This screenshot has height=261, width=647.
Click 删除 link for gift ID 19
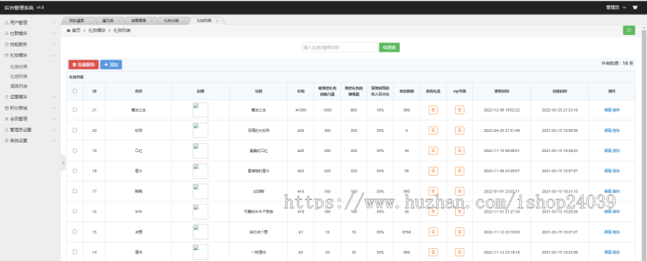pyautogui.click(x=616, y=151)
